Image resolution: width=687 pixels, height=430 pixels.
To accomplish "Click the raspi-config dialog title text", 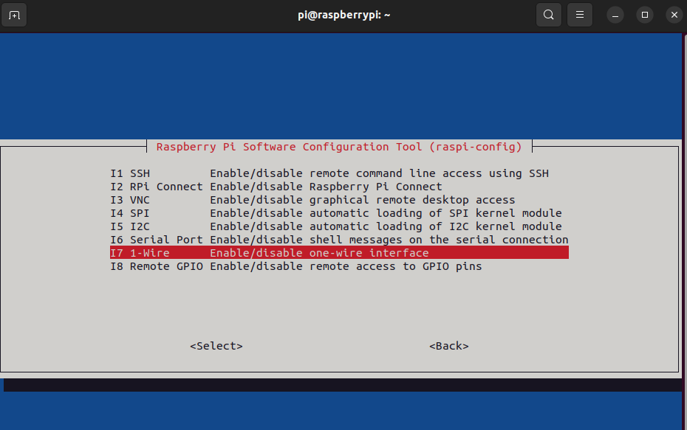I will tap(339, 147).
